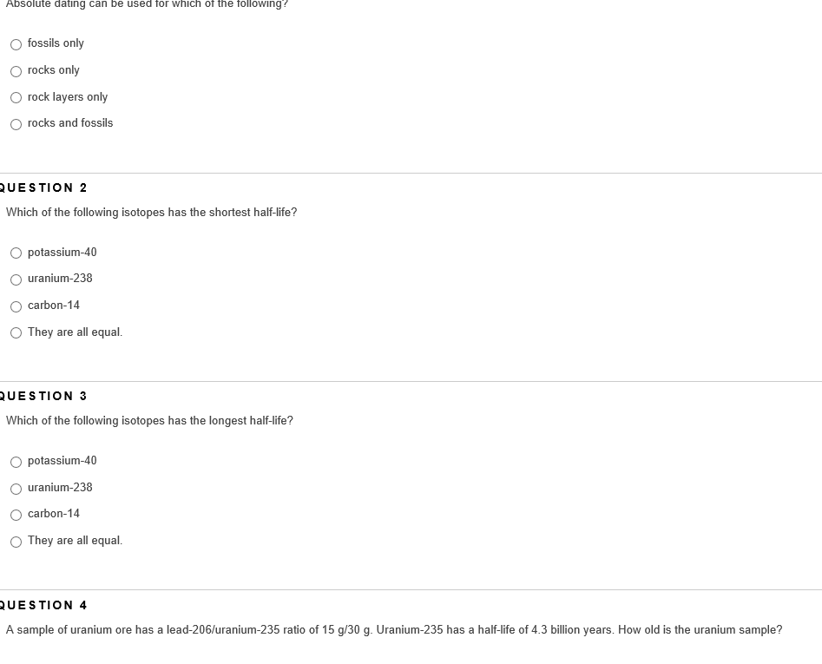822x664 pixels.
Task: Select potassium-40 for shortest half-life question
Action: point(16,253)
